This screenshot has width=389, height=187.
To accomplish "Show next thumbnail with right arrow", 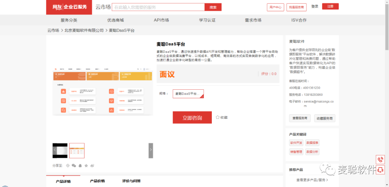I will point(151,151).
